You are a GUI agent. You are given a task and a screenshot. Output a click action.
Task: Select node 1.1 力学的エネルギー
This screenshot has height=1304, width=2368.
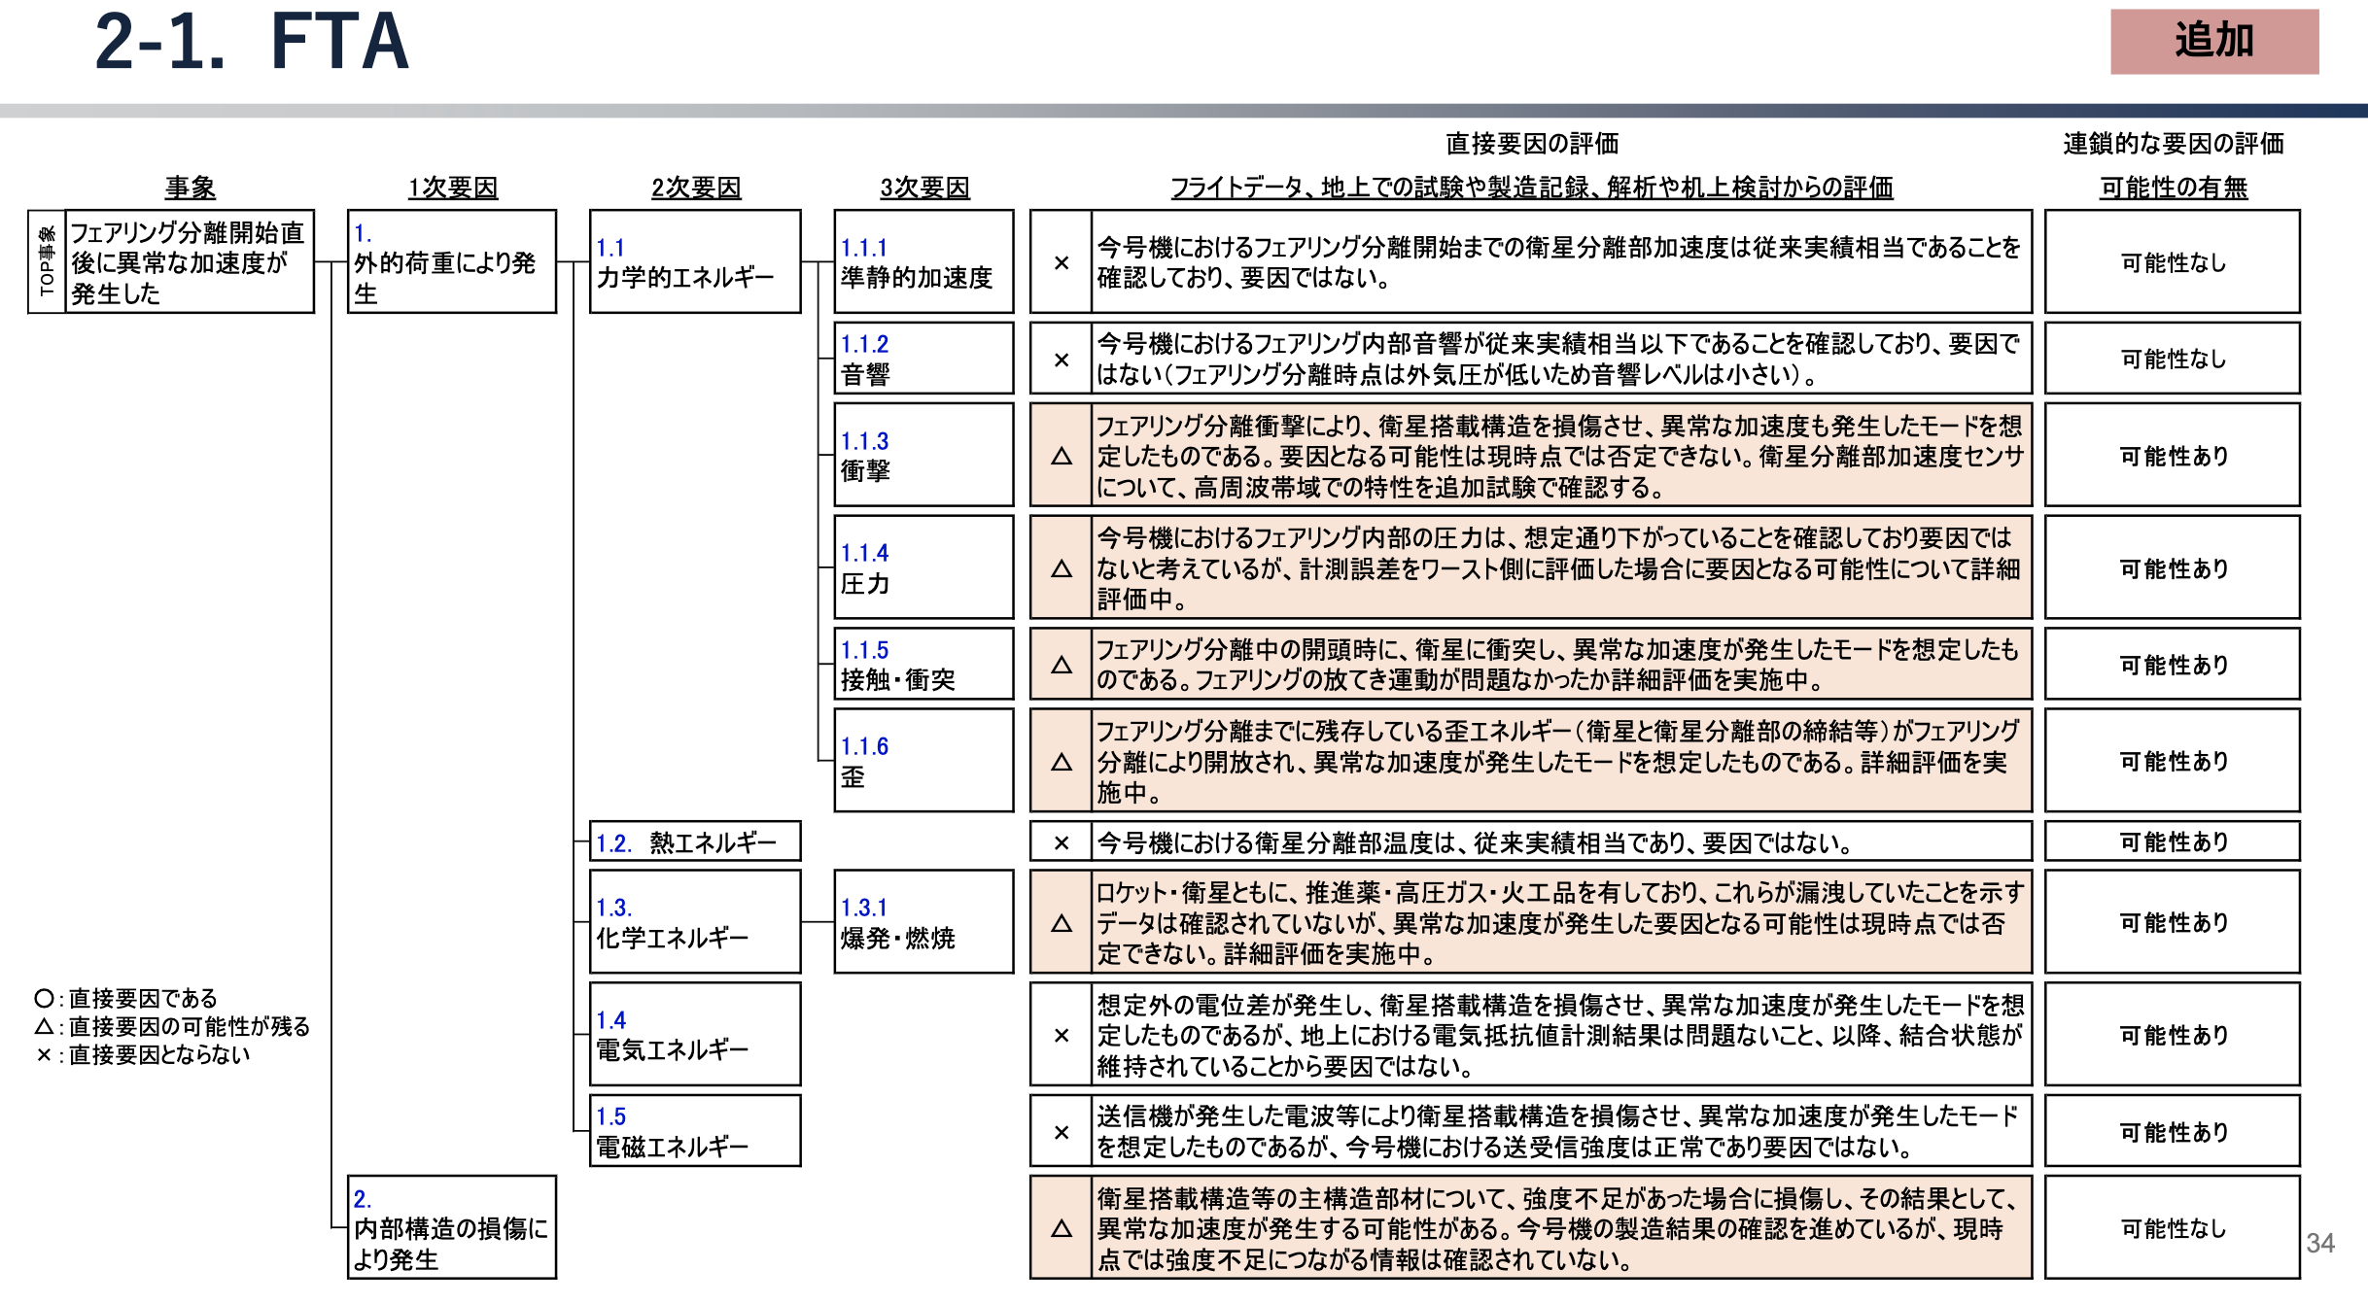(x=695, y=262)
